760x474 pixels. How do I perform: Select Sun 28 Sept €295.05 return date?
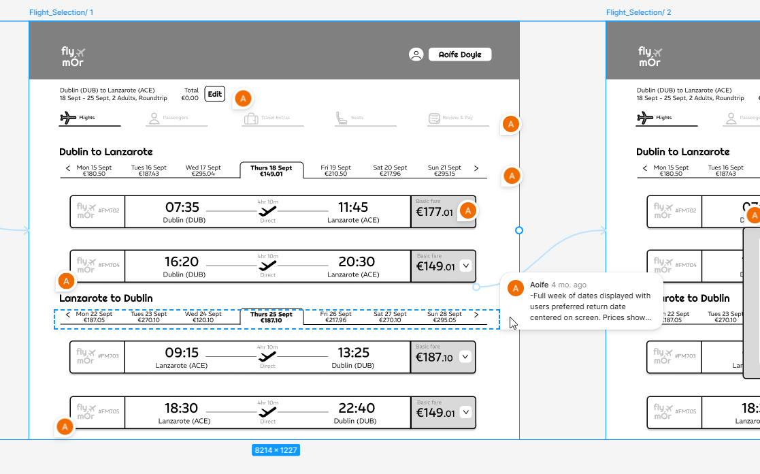pyautogui.click(x=444, y=317)
